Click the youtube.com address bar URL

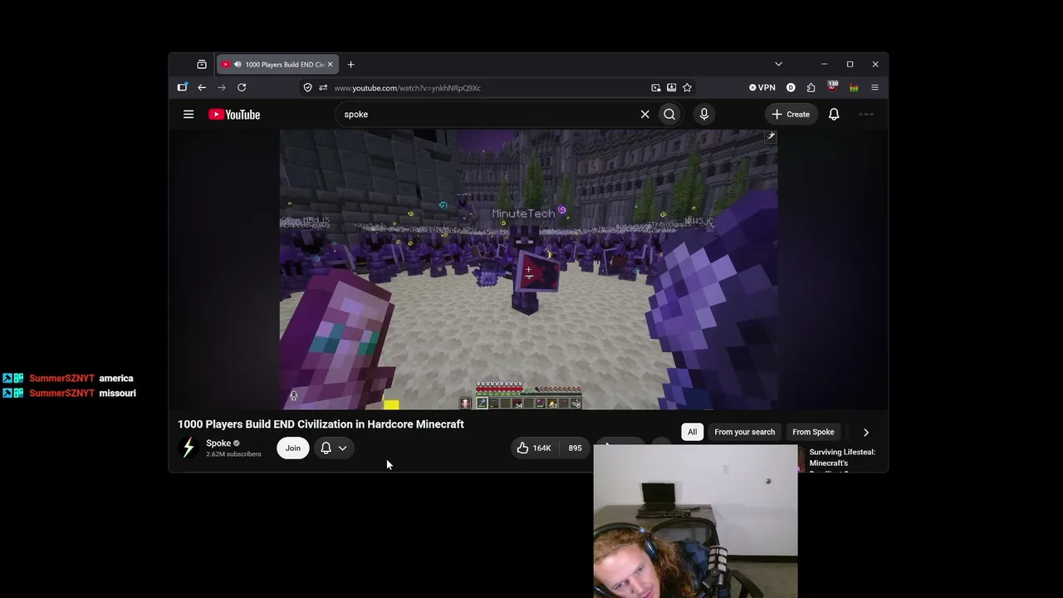point(407,88)
